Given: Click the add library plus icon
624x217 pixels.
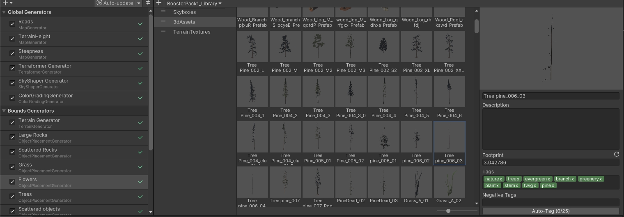Looking at the screenshot, I should tap(159, 3).
